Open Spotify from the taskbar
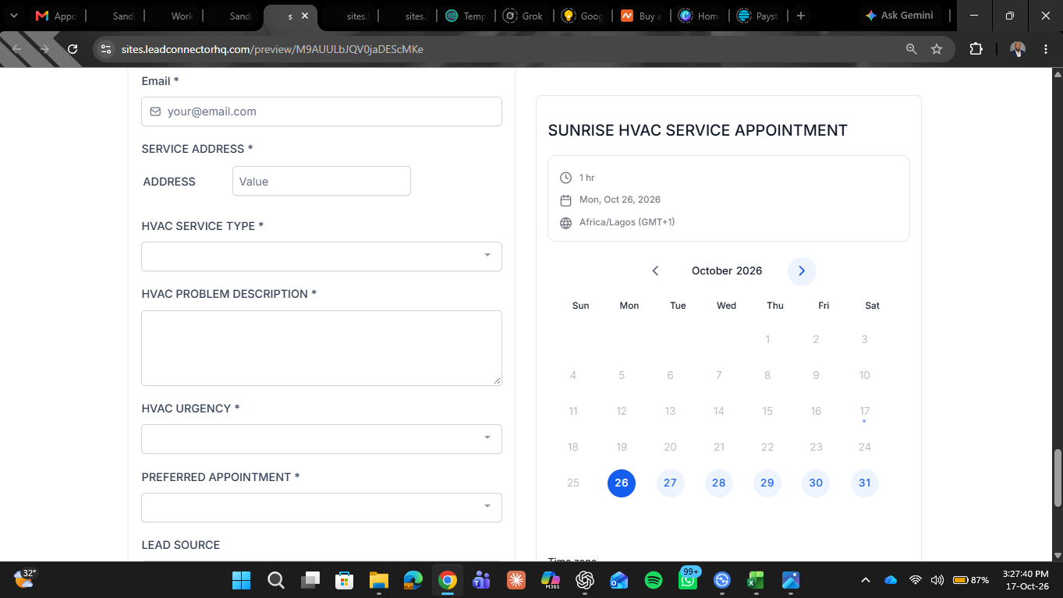The image size is (1063, 598). (654, 580)
